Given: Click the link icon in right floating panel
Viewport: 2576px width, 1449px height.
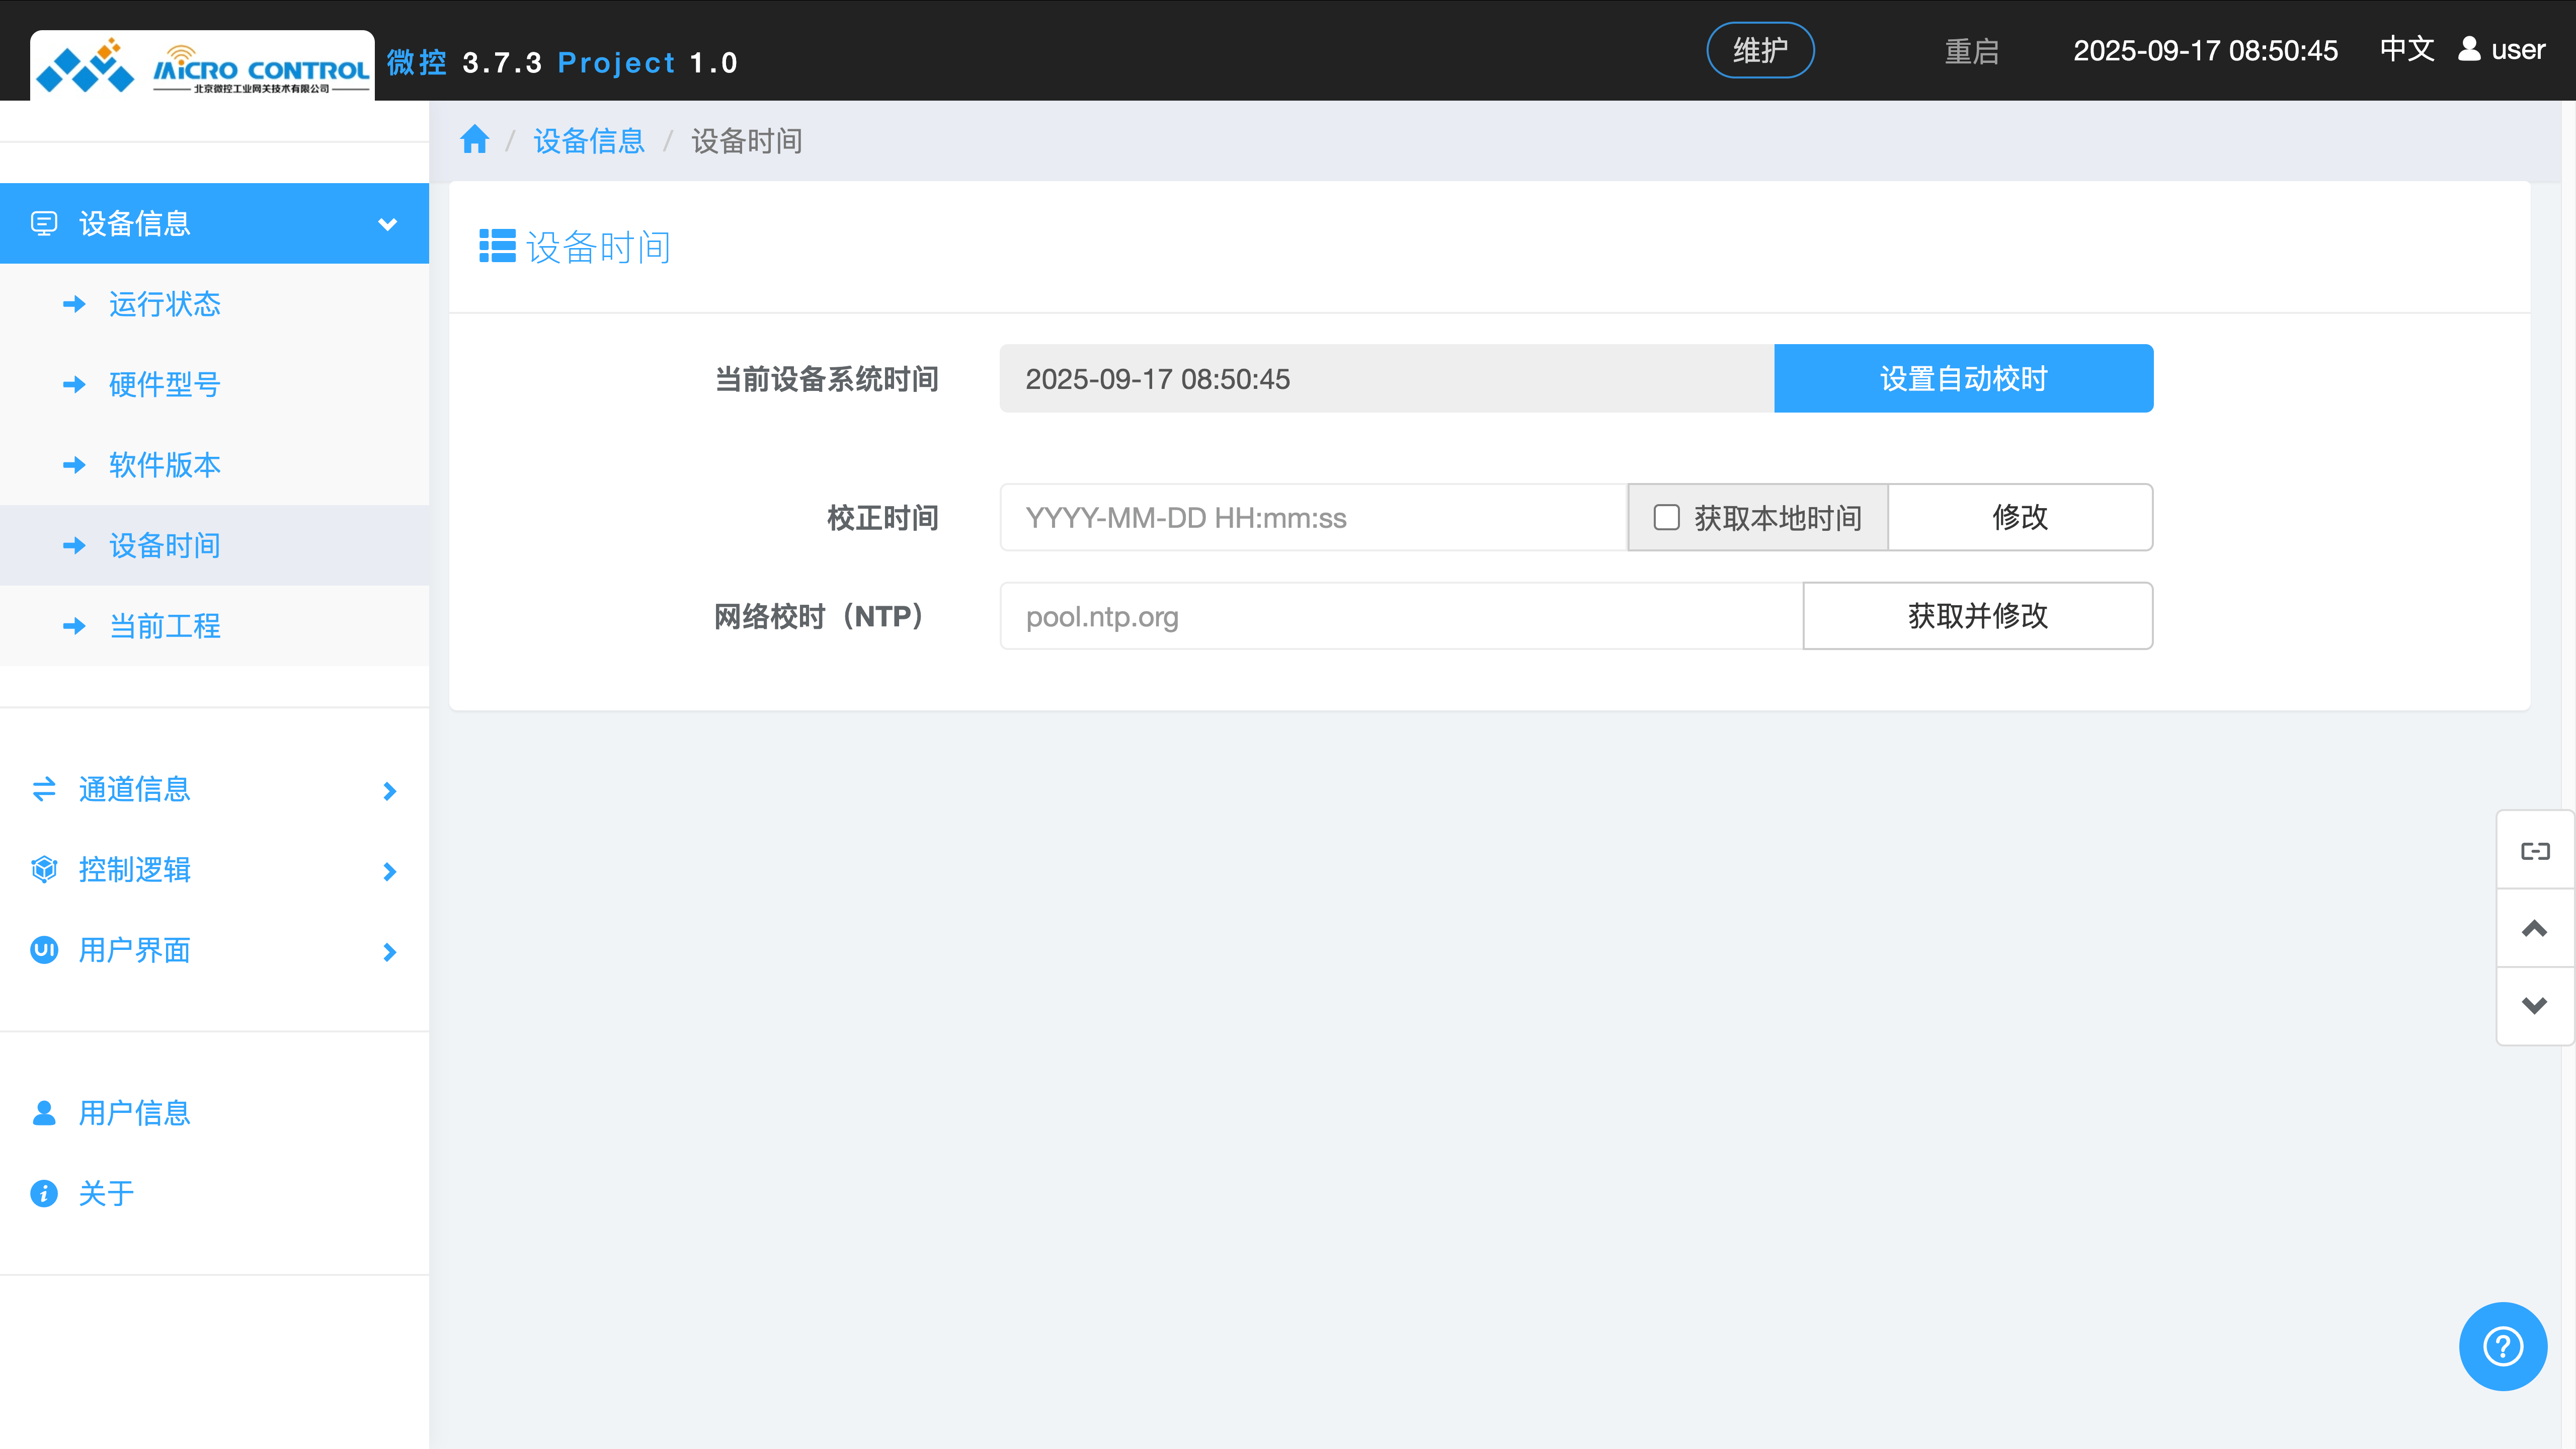Looking at the screenshot, I should pos(2534,851).
